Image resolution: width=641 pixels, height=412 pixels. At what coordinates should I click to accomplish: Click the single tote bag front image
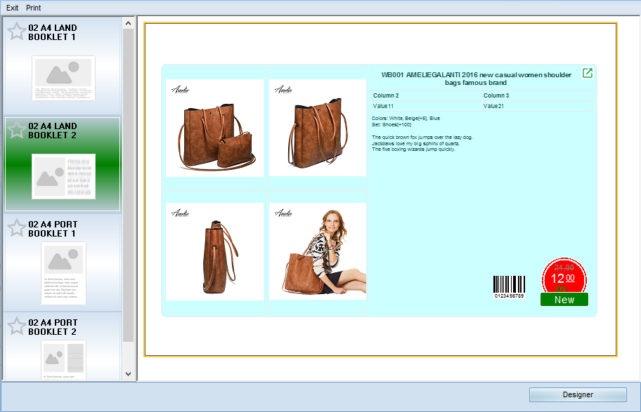[318, 128]
